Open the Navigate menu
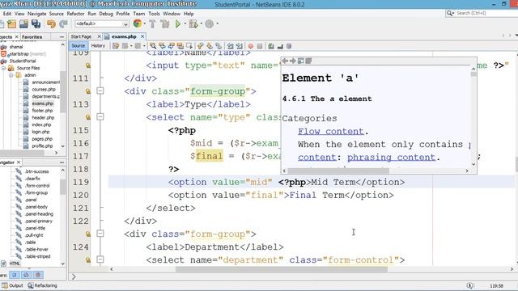The image size is (518, 291). coord(36,14)
